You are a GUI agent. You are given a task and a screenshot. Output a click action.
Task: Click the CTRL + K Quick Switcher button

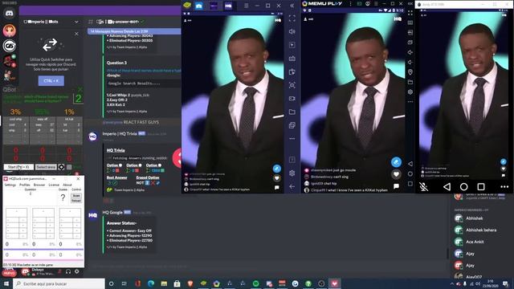(51, 80)
